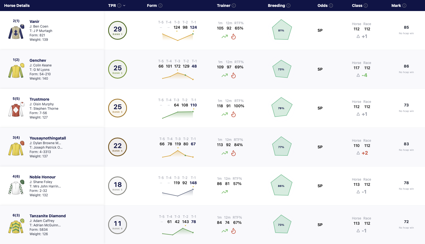The width and height of the screenshot is (425, 244).
Task: Click Vanir's trainer hot-form flame icon
Action: coord(233,36)
